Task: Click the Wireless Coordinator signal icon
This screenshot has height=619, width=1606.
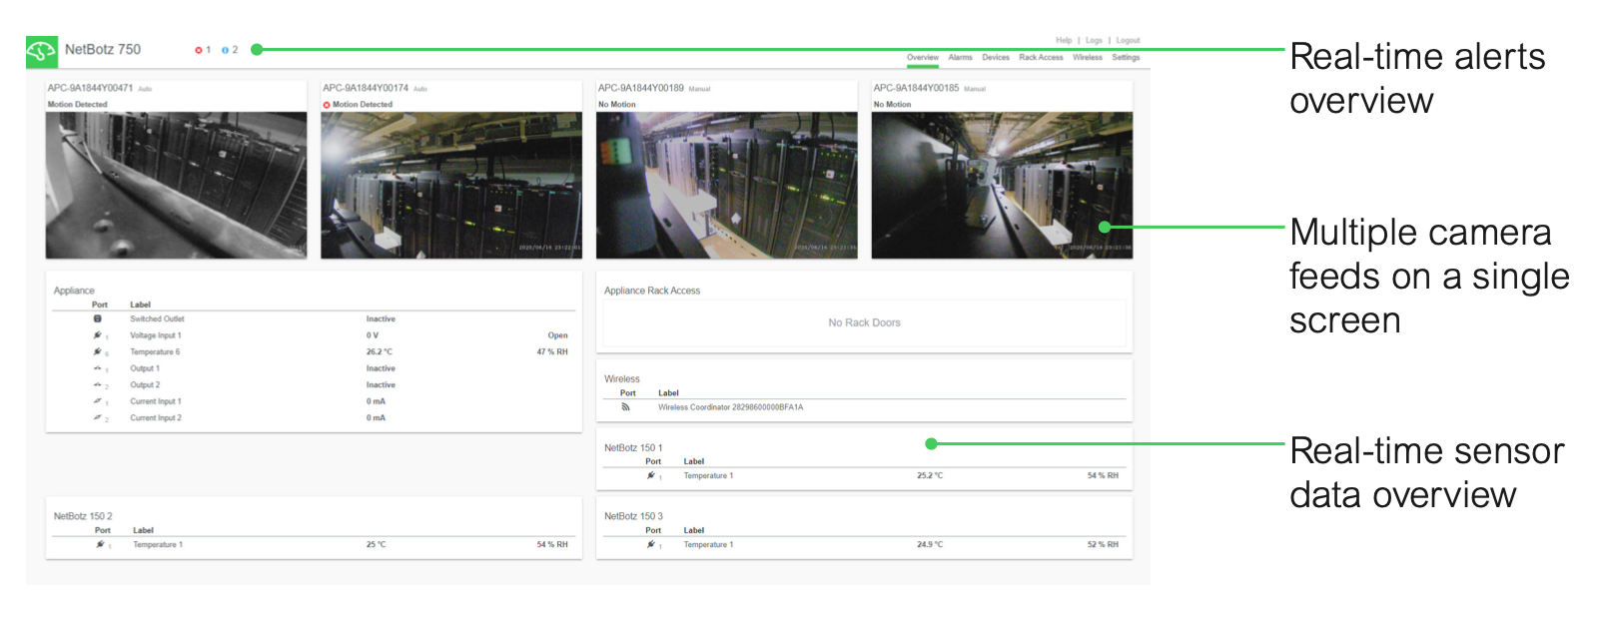Action: coord(626,407)
